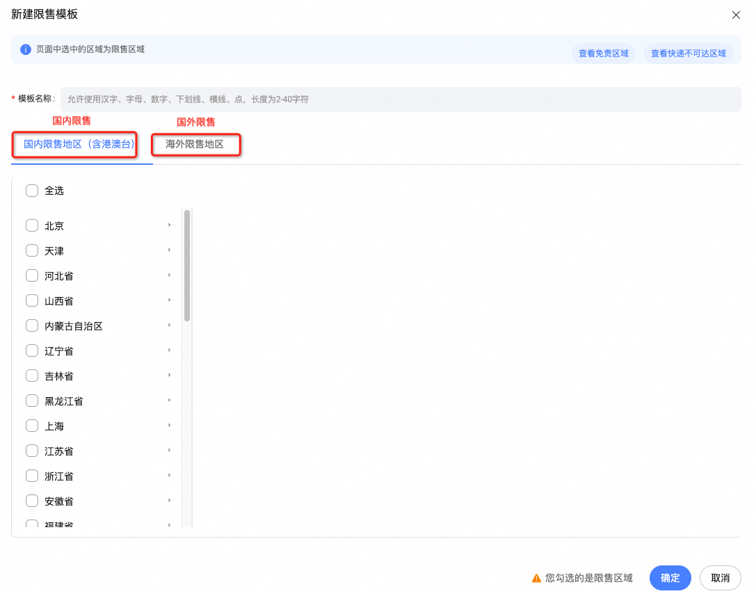Screen dimensions: 756x596
Task: Click the 模板名称 input field
Action: (401, 99)
